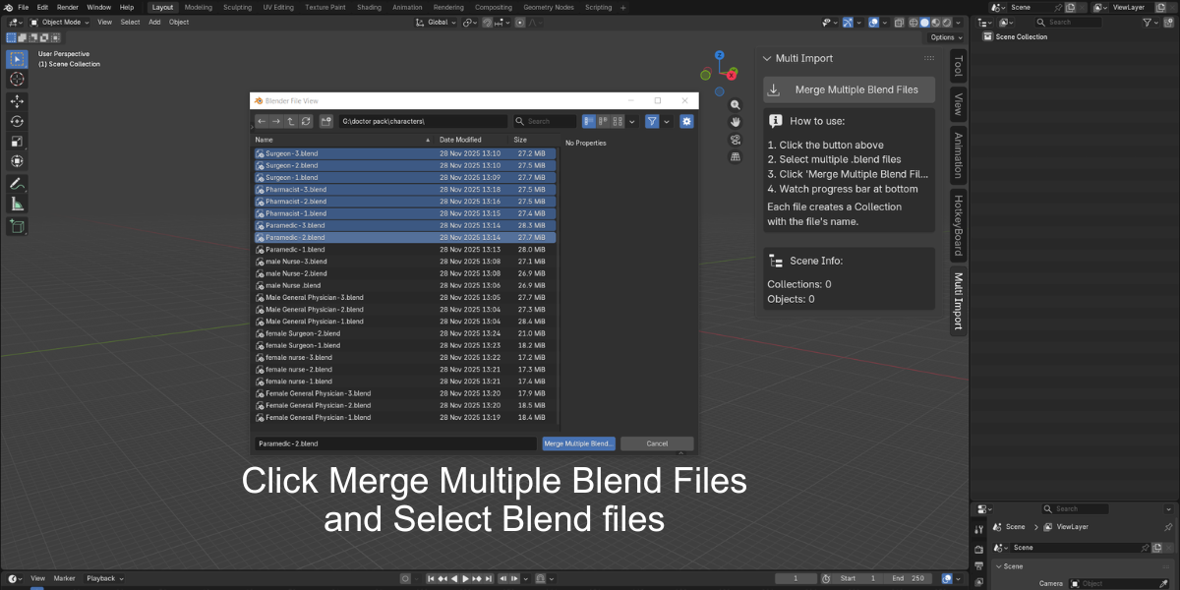Click Merge Multiple Blend button in file dialog
Screen dimensions: 1180x590
click(x=578, y=443)
